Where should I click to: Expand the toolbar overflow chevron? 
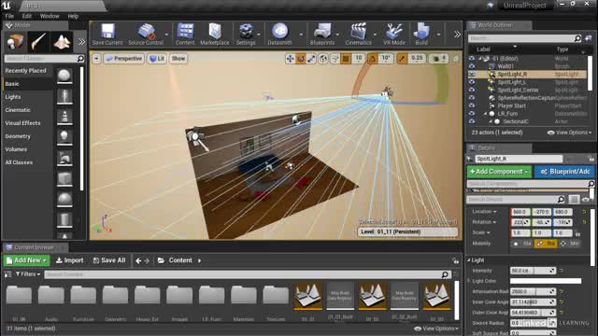(x=457, y=35)
